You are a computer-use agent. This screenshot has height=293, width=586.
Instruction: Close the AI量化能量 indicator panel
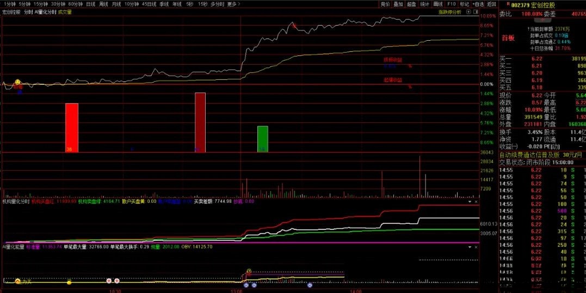coord(476,246)
